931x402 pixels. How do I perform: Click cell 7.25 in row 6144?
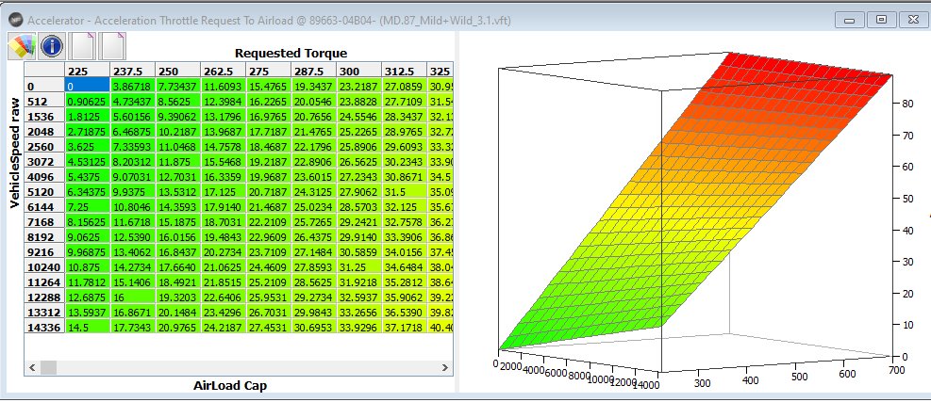[x=88, y=206]
